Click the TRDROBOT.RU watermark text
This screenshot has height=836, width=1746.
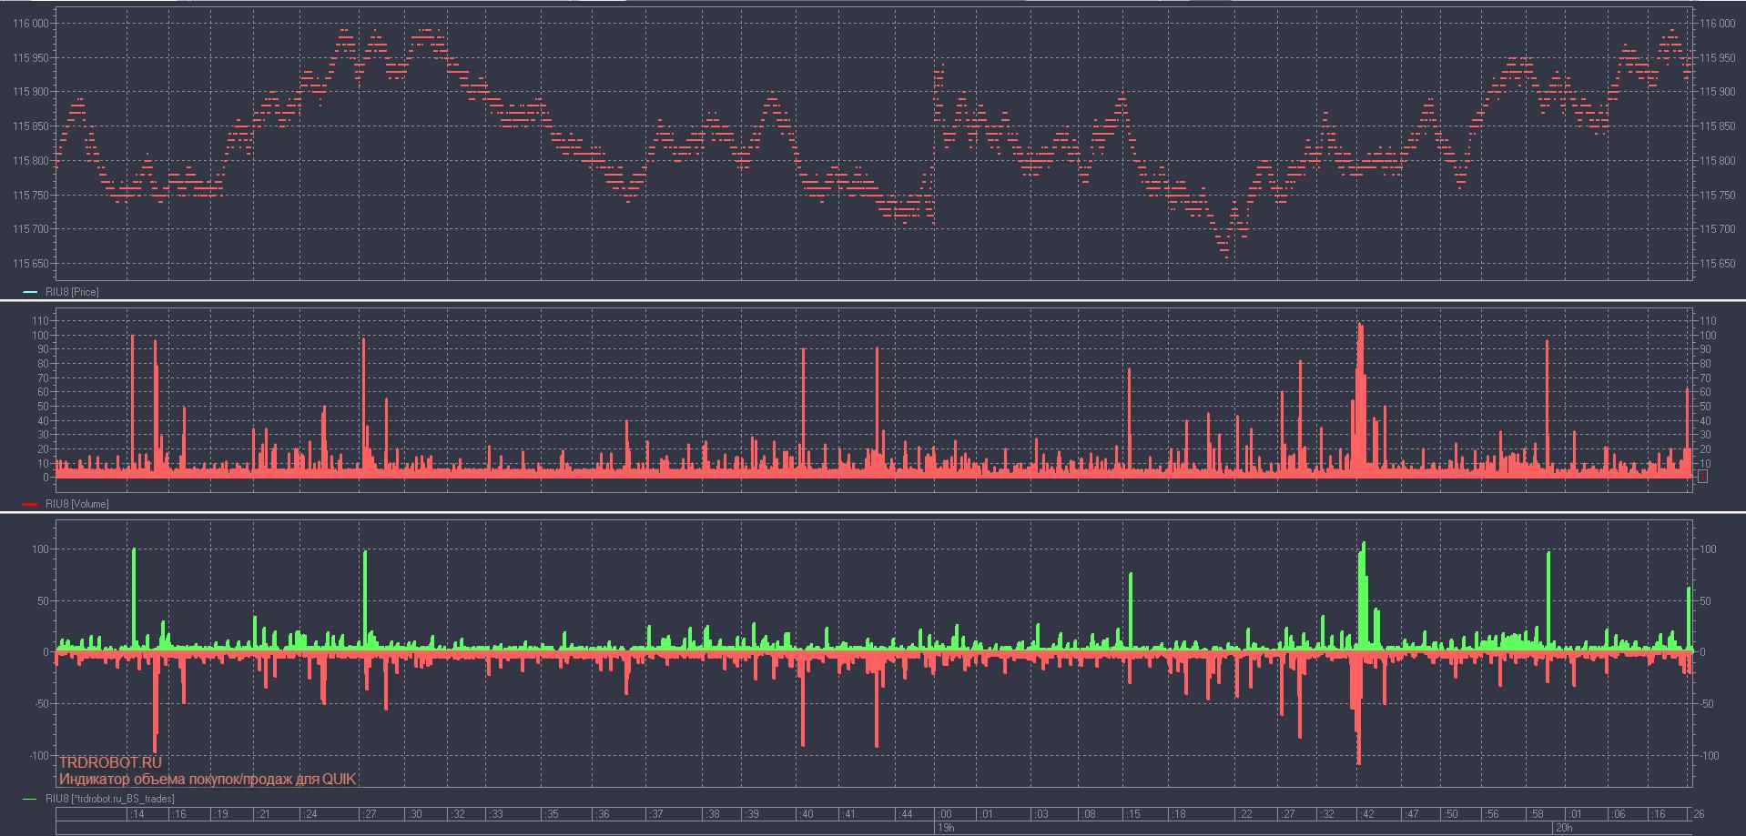[110, 763]
